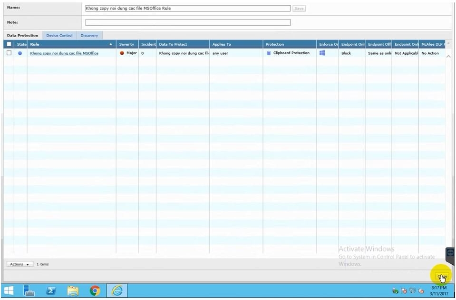Open Server Manager from the taskbar

click(29, 290)
